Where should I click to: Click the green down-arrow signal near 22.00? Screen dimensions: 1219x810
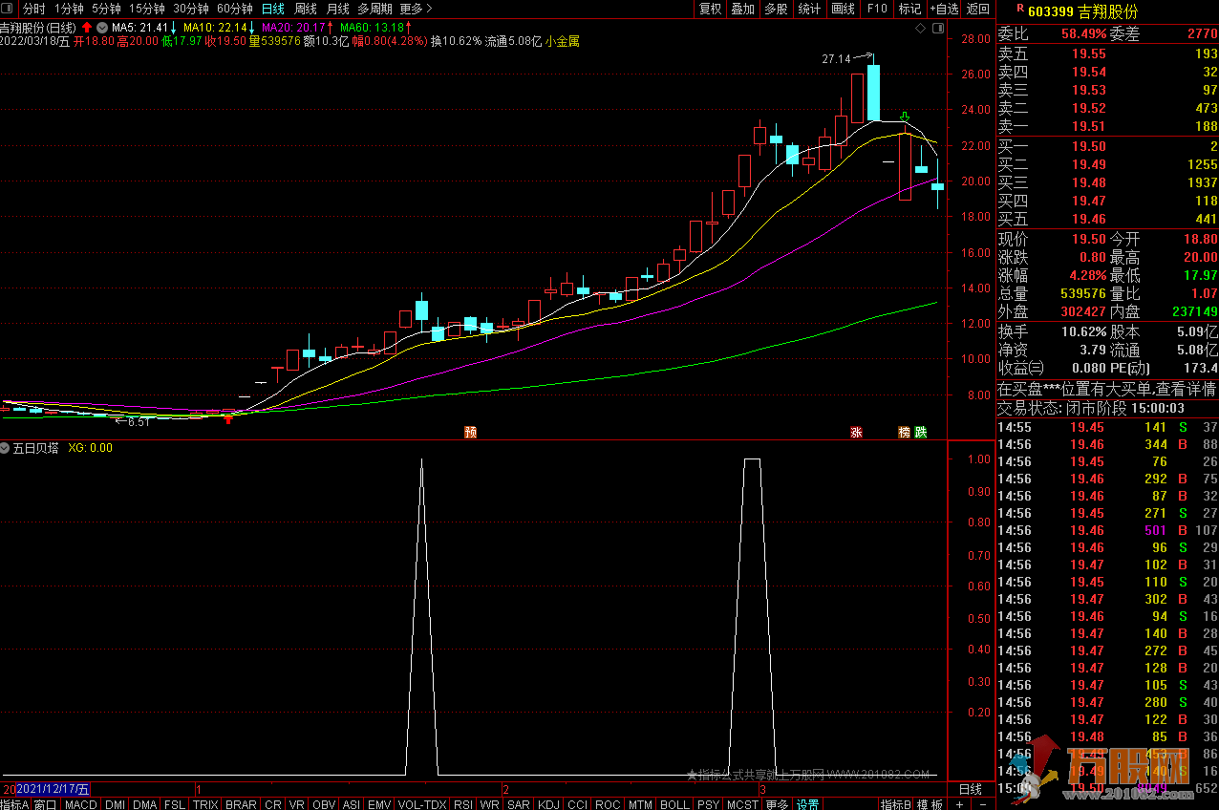(905, 117)
